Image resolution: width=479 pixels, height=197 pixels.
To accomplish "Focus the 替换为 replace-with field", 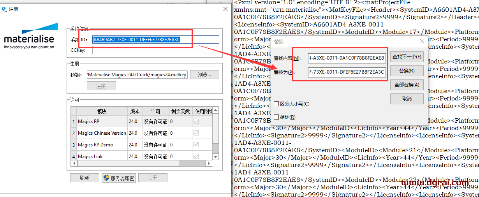I will click(347, 72).
